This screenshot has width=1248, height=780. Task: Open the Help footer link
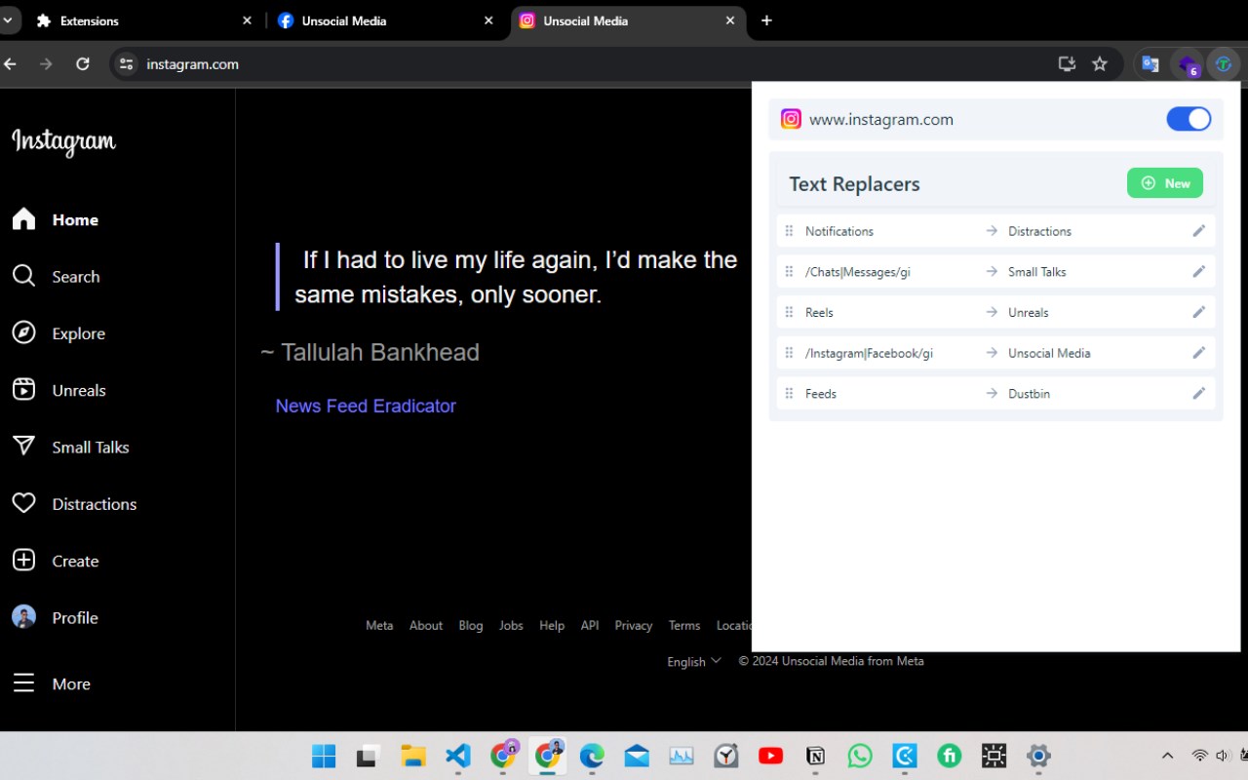click(552, 626)
